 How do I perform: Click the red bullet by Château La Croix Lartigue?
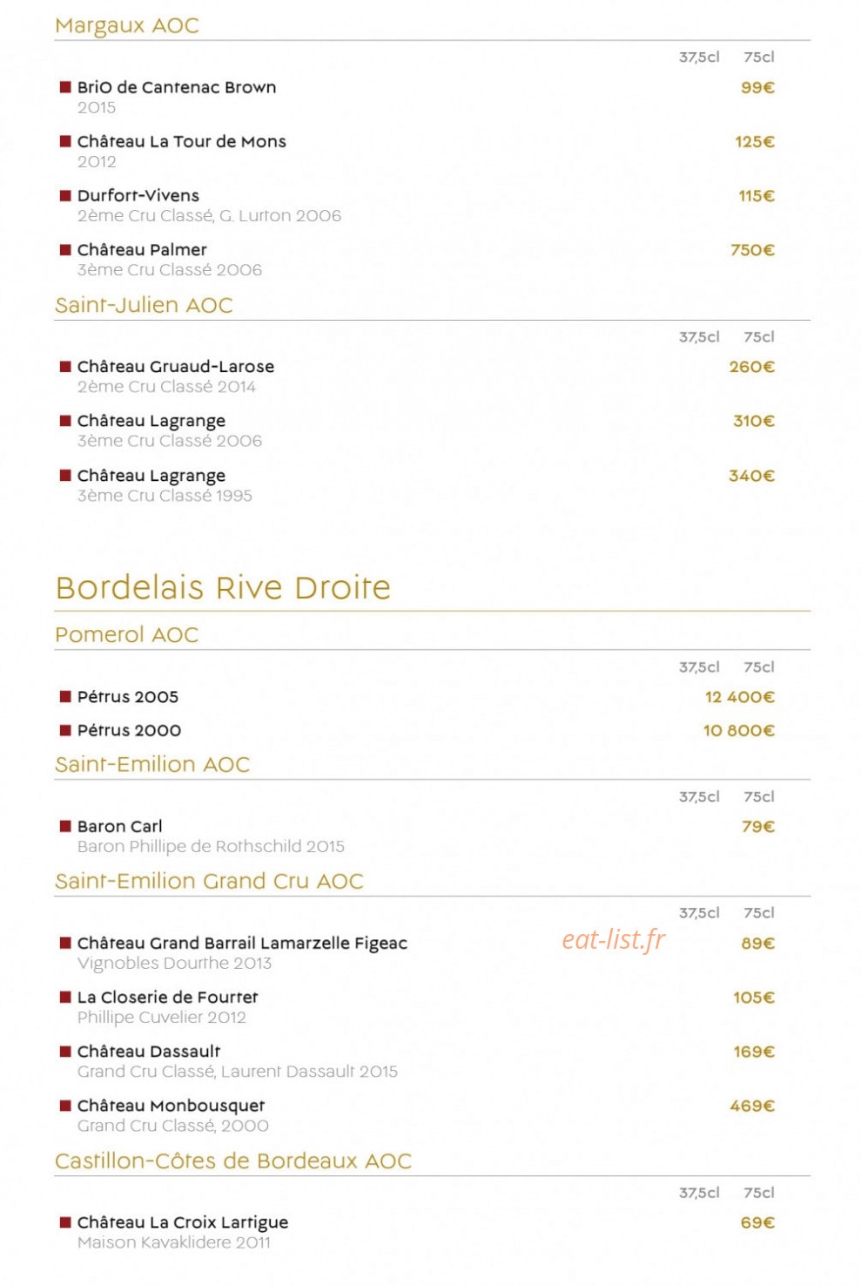65,1222
